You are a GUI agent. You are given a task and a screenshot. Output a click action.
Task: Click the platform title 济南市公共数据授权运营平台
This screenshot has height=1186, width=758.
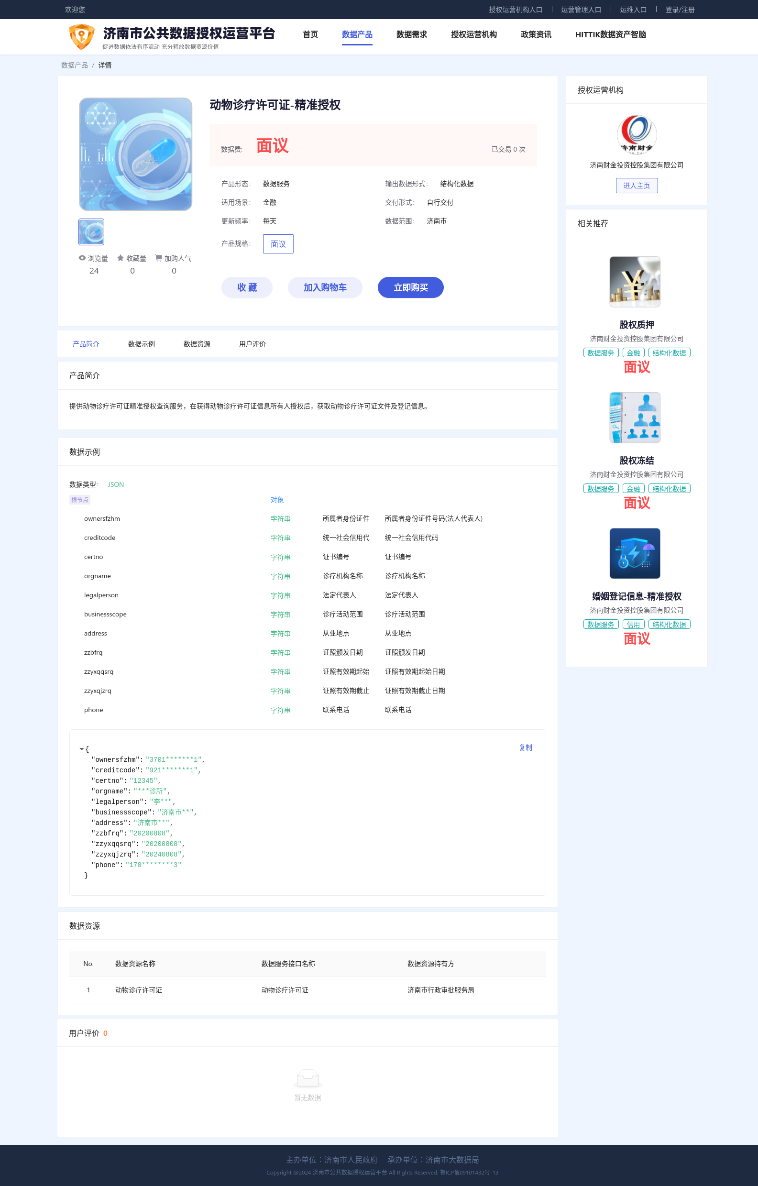tap(189, 33)
